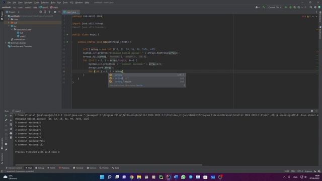This screenshot has height=181, width=322.
Task: Toggle soft-wrap icon in Run panel
Action: [11, 124]
